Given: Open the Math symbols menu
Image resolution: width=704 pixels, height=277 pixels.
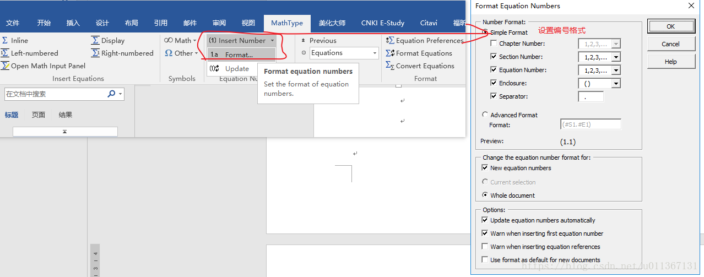Looking at the screenshot, I should (180, 40).
